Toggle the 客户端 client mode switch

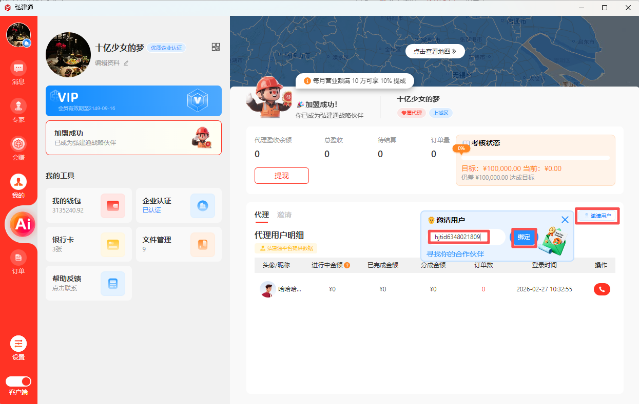click(18, 381)
